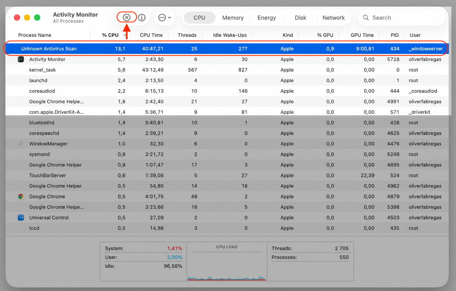
Task: Click the _driverkit user cell
Action: point(419,112)
